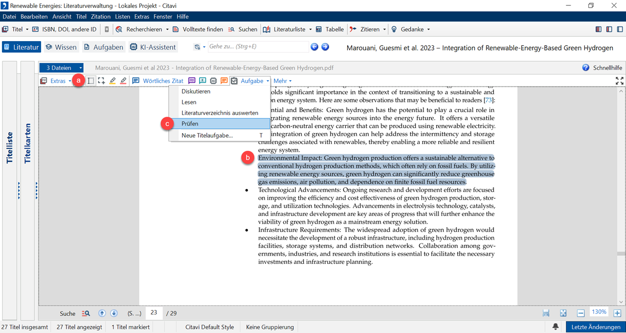Select the red highlighter tool
Viewport: 626px width, 333px height.
click(x=123, y=81)
